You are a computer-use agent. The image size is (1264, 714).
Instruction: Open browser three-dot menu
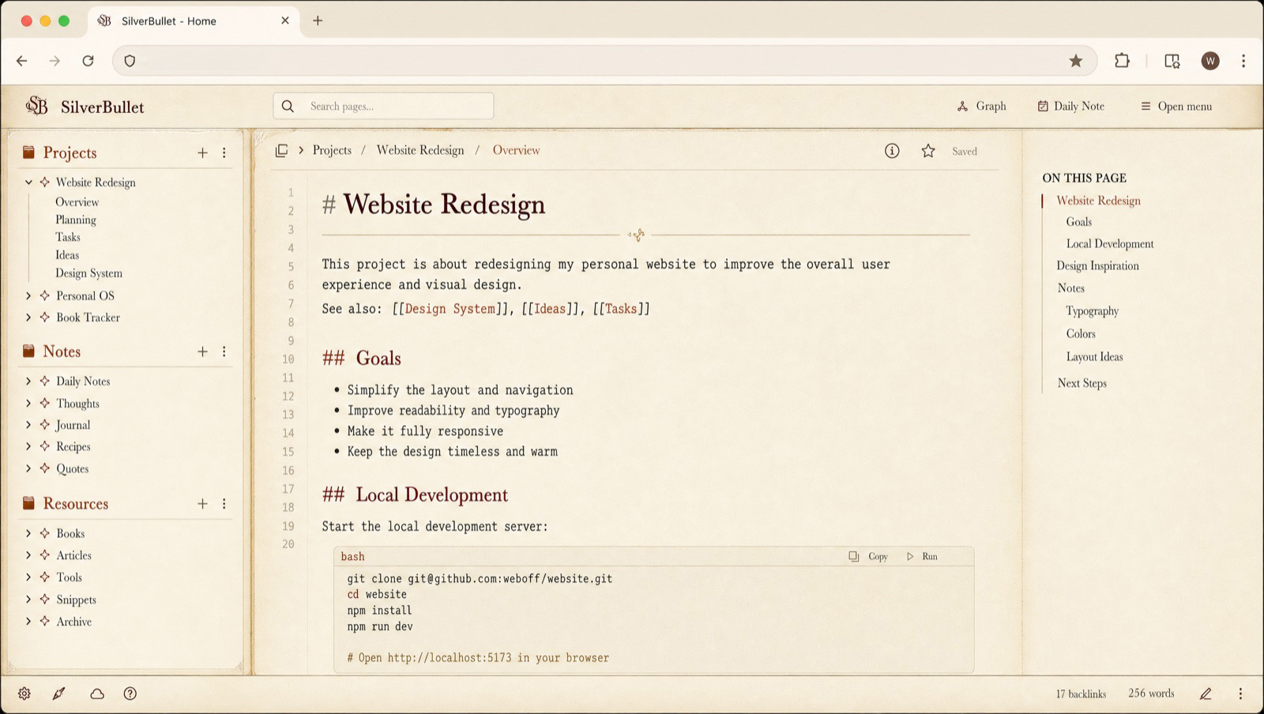(x=1243, y=61)
